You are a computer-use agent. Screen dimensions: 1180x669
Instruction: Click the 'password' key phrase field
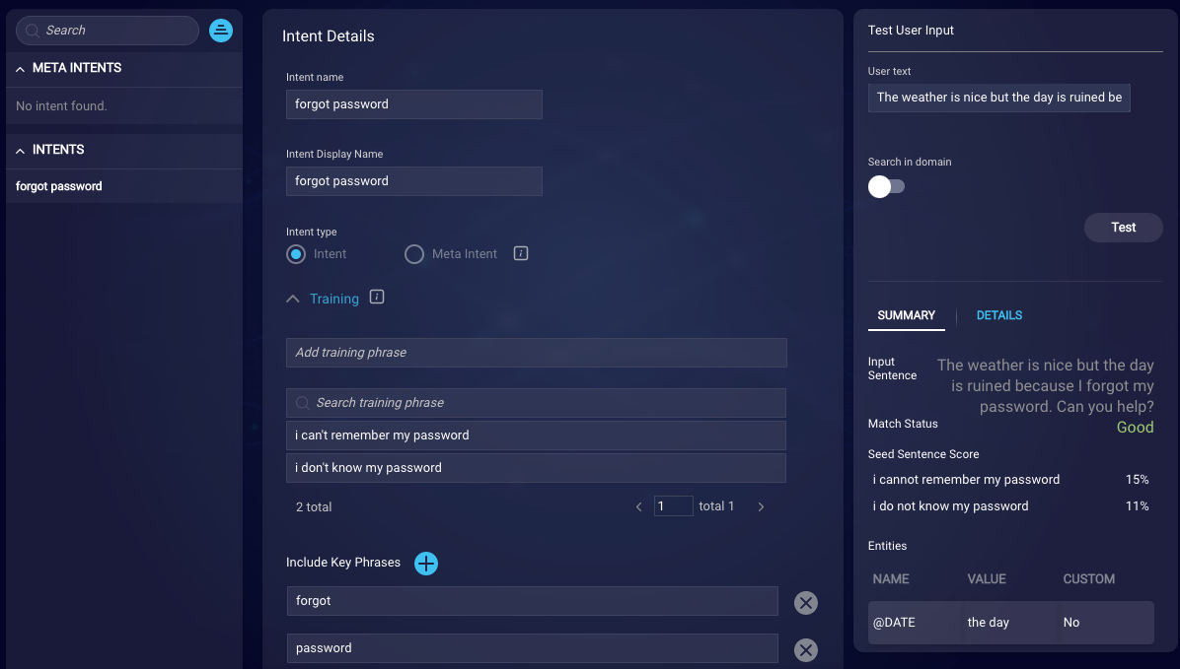pyautogui.click(x=532, y=648)
